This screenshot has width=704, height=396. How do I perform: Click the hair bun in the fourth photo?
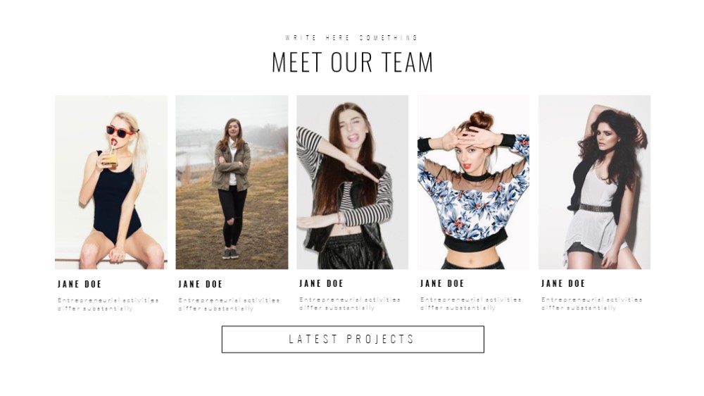coord(482,120)
